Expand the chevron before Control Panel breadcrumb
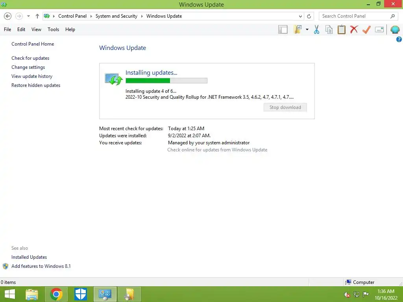Screen dimensions: 403x302 coord(54,16)
